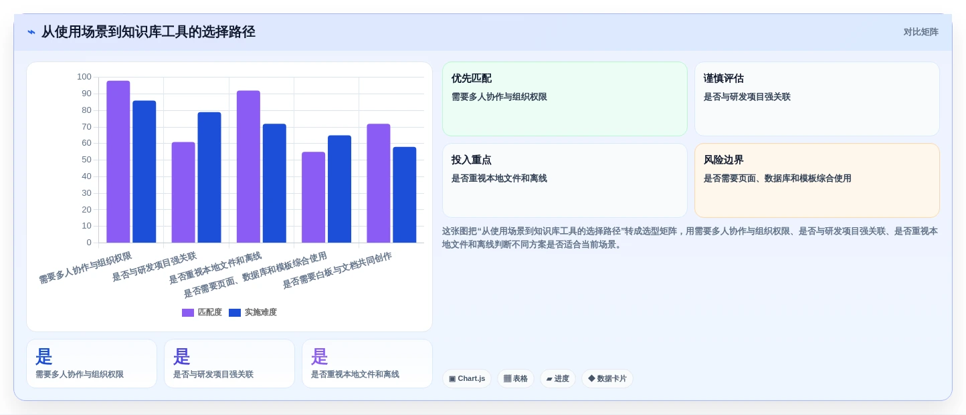Click the lightning icon beside the title
Viewport: 966px width, 415px height.
click(31, 32)
